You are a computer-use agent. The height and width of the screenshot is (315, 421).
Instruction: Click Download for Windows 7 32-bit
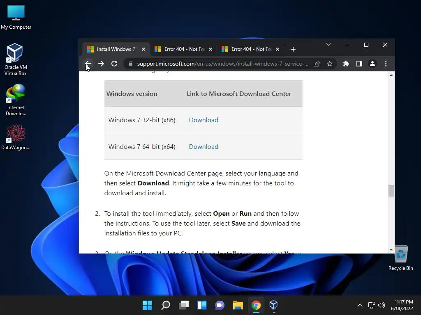point(204,120)
